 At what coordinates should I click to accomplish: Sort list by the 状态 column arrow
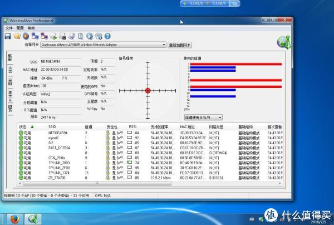click(32, 127)
